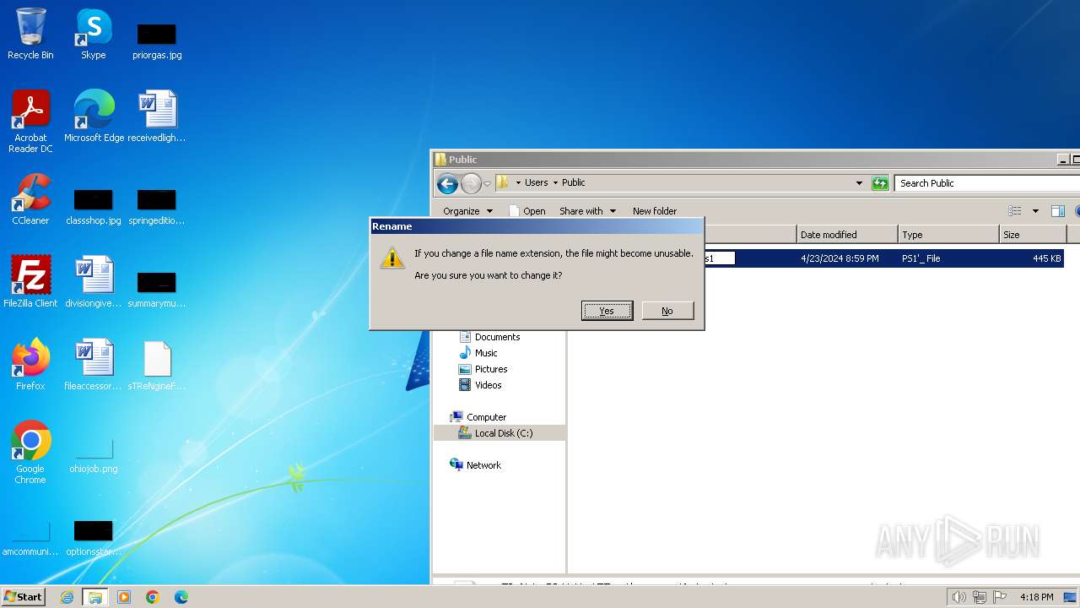Launch FileZilla Client shortcut
The height and width of the screenshot is (608, 1080).
[30, 281]
